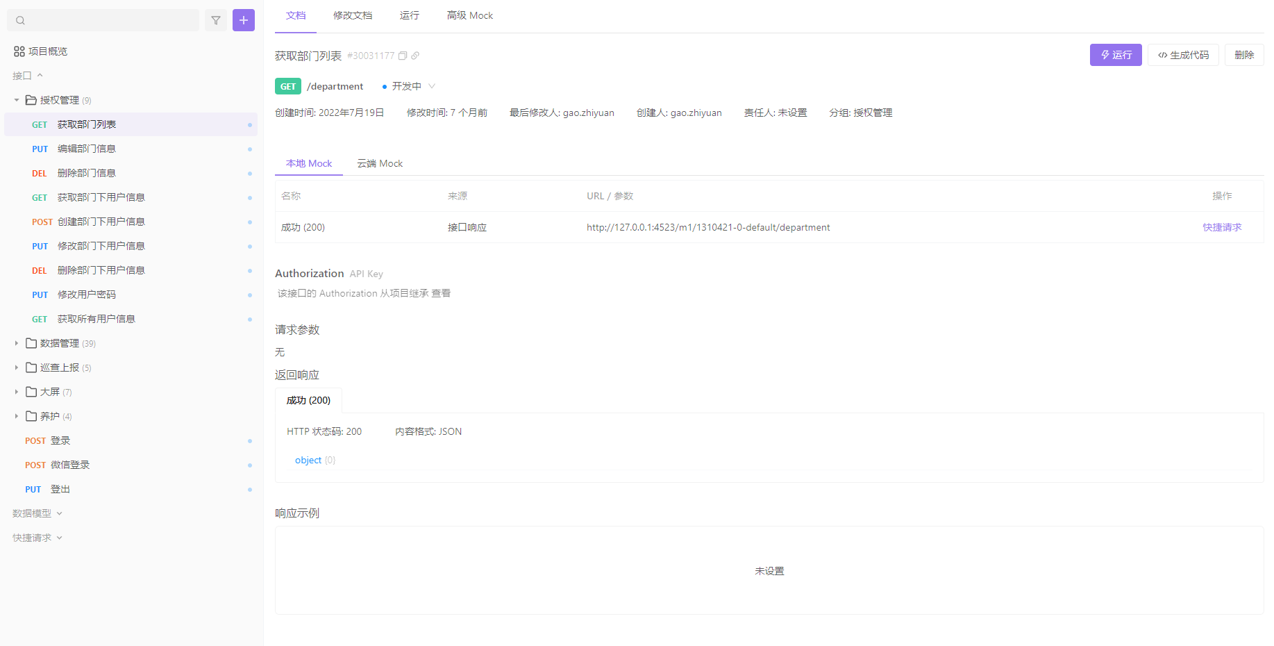Switch to the 修改文档 tab
This screenshot has width=1274, height=646.
[353, 15]
